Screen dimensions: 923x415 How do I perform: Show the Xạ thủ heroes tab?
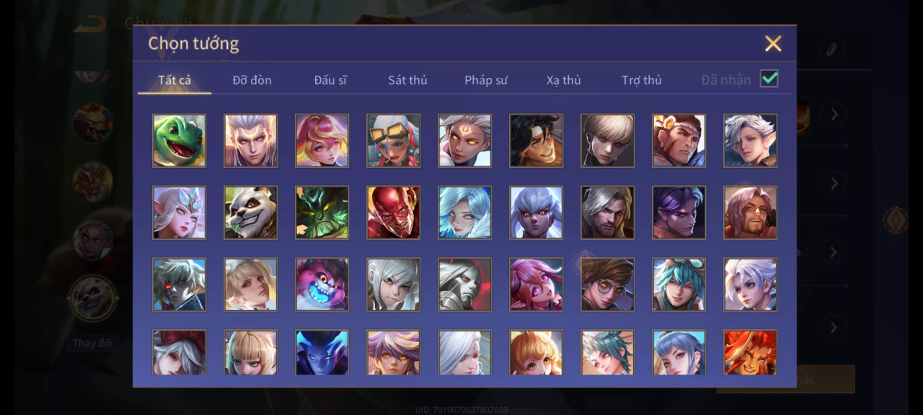563,80
